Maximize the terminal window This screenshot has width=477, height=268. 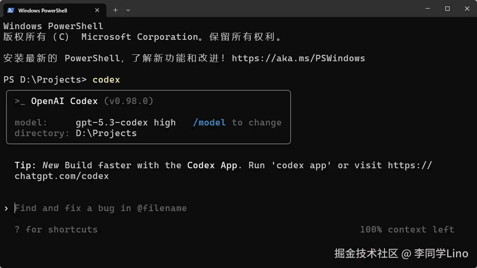447,9
